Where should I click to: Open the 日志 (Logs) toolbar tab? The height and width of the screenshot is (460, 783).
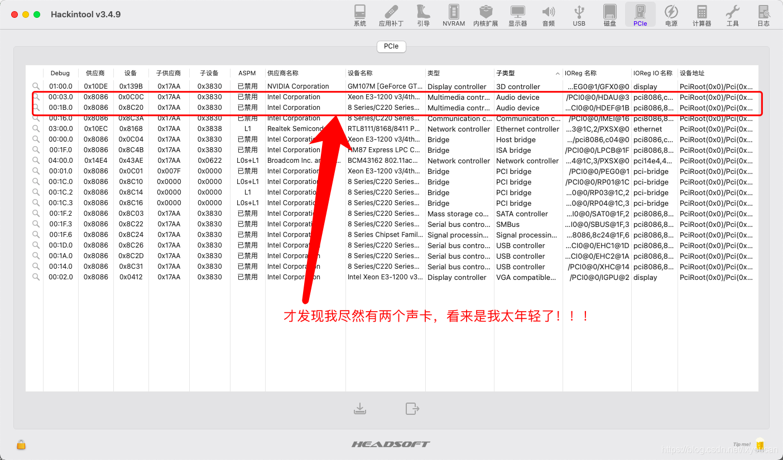point(763,16)
